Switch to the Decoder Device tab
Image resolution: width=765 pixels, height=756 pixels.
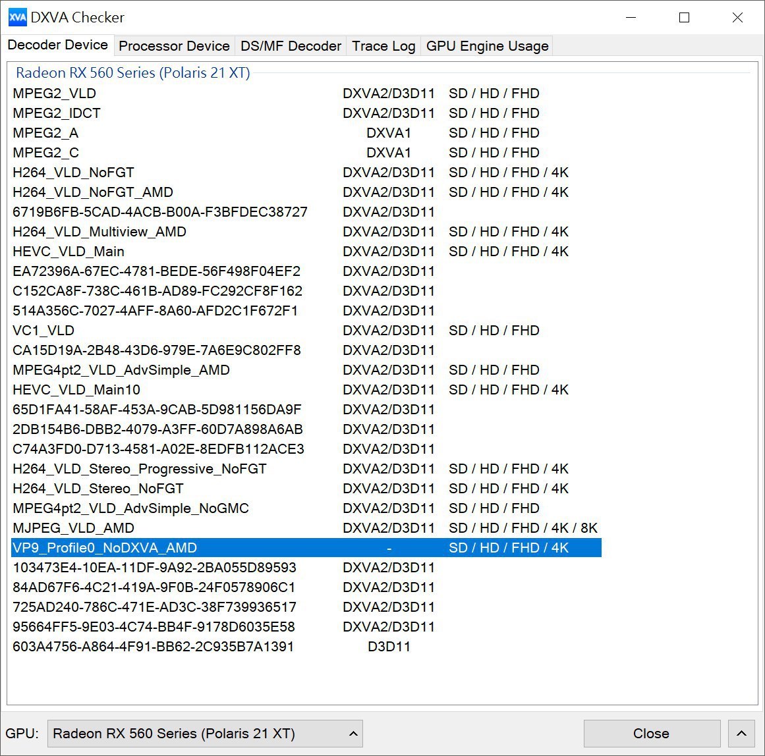coord(57,45)
